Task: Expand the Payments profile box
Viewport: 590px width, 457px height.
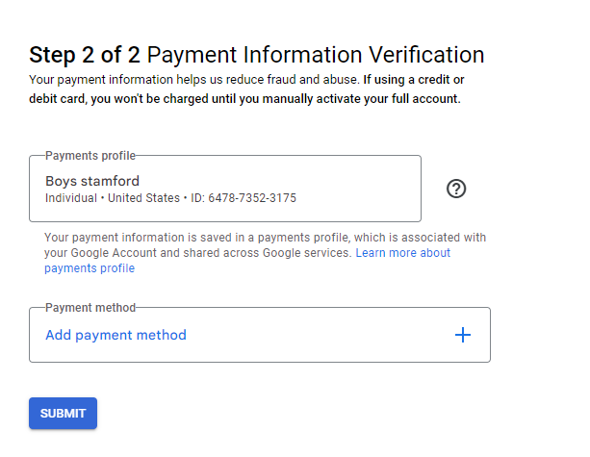Action: 225,189
